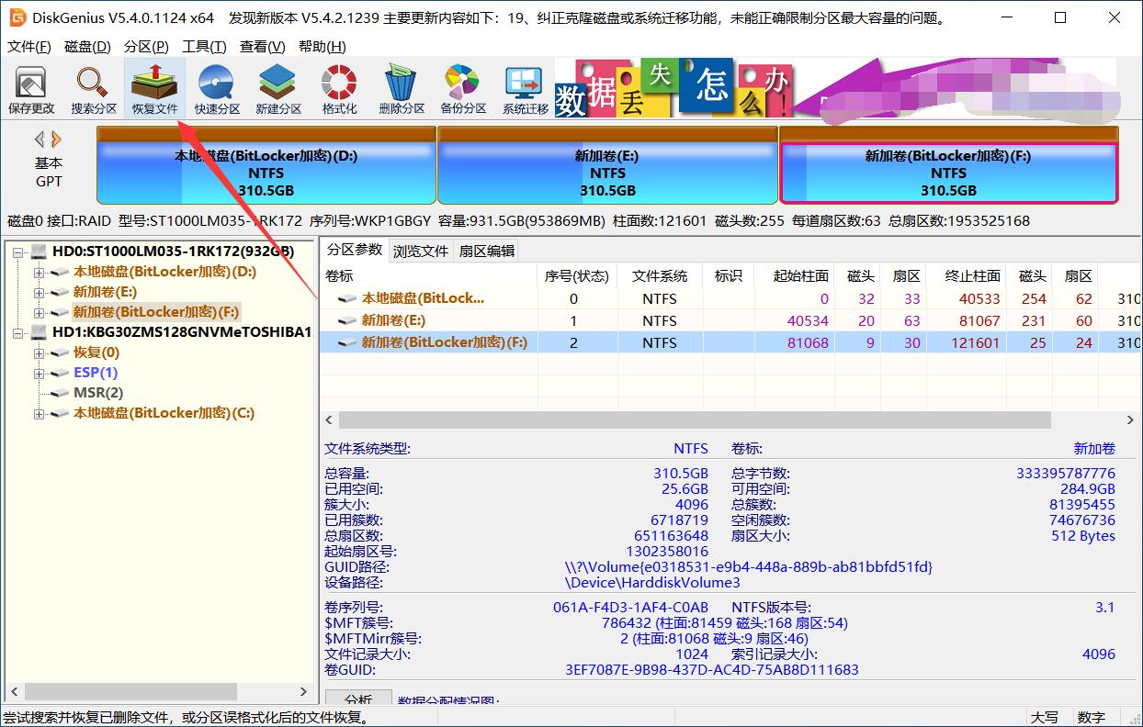Click the 设备路径 HarddiskVolume3 value
Image resolution: width=1143 pixels, height=727 pixels.
point(652,583)
